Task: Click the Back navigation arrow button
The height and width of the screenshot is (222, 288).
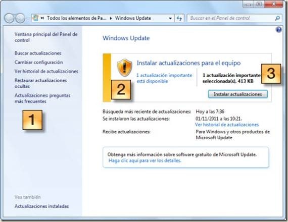Action: 9,18
